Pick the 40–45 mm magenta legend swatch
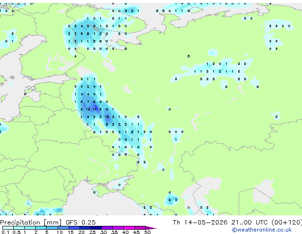 [x=129, y=228]
